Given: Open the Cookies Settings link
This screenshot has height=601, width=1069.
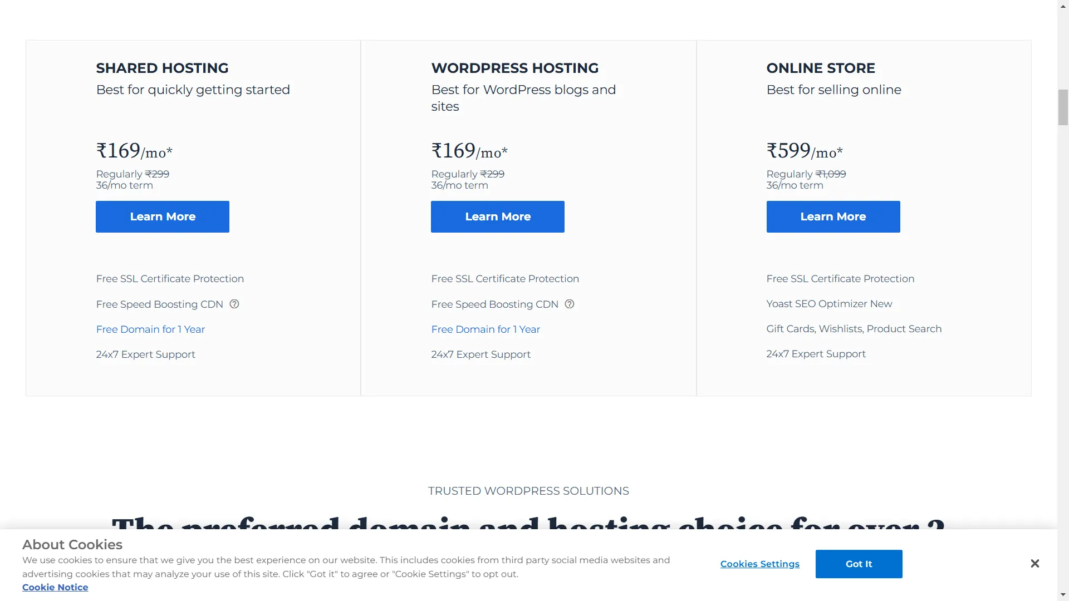Looking at the screenshot, I should click(759, 564).
